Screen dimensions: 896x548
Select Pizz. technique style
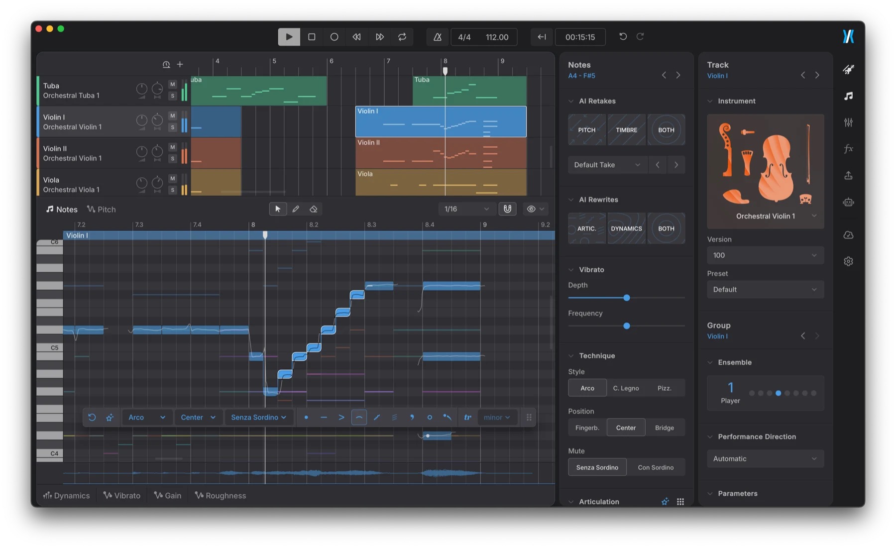click(665, 388)
